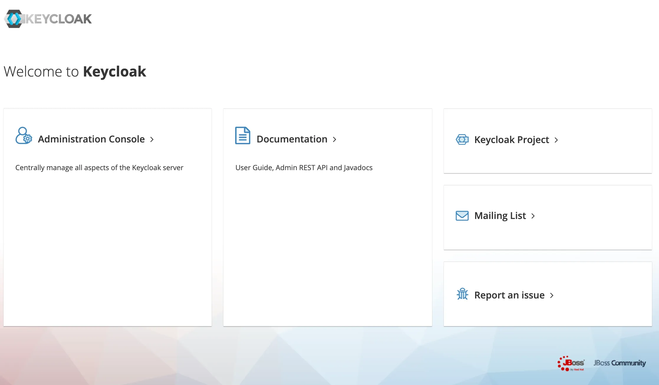Click chevron after Mailing List
The width and height of the screenshot is (659, 385).
coord(533,216)
